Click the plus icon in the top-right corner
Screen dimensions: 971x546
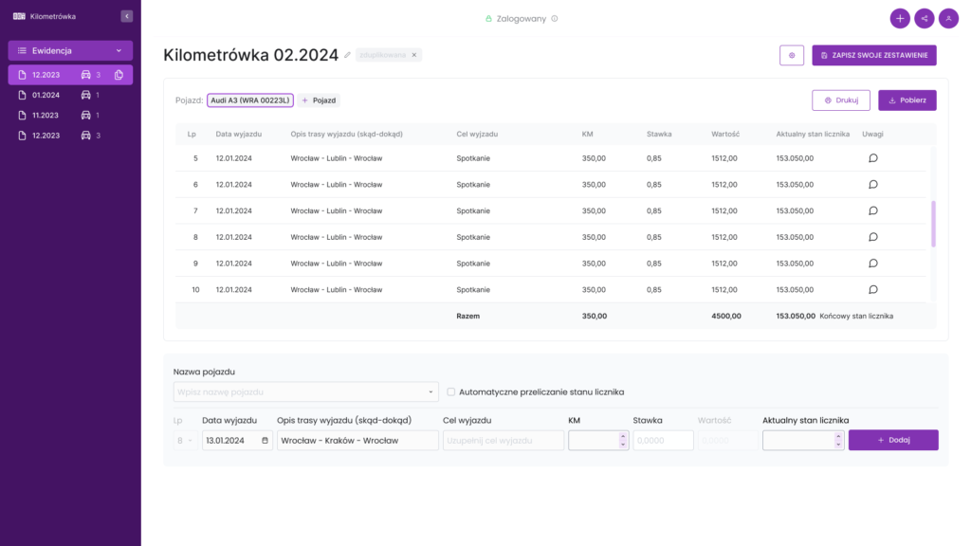(899, 18)
